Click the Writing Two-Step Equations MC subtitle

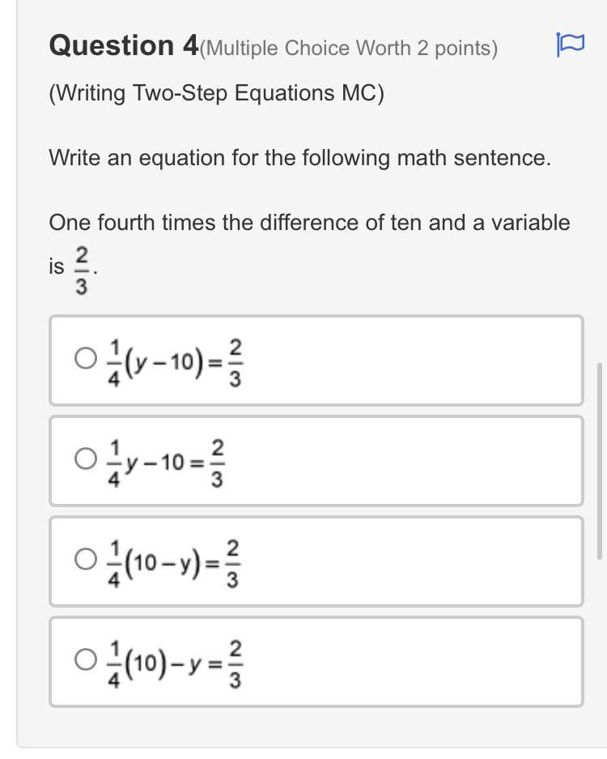[x=217, y=93]
